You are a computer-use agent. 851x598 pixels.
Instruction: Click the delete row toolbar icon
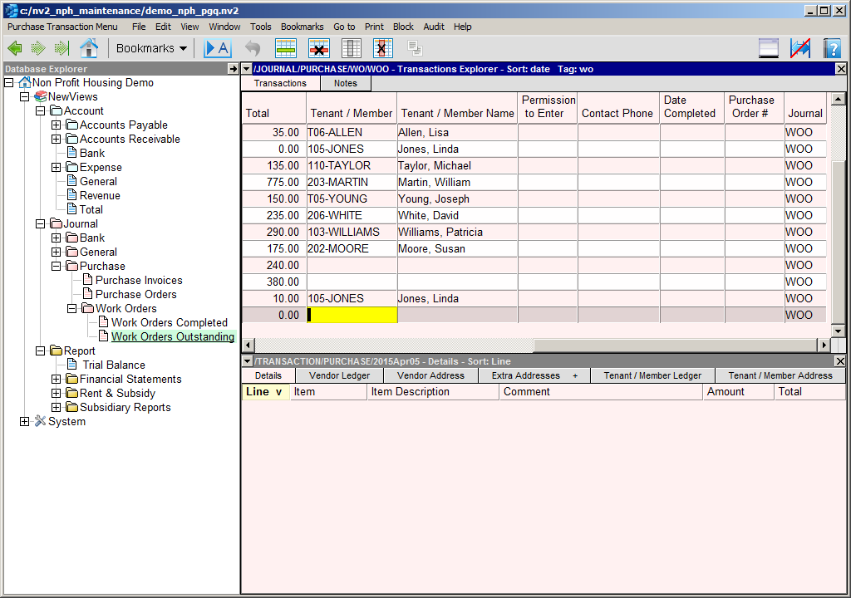319,48
